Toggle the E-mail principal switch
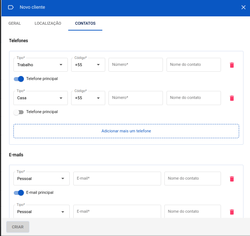Image resolution: width=250 pixels, height=236 pixels. pyautogui.click(x=19, y=193)
